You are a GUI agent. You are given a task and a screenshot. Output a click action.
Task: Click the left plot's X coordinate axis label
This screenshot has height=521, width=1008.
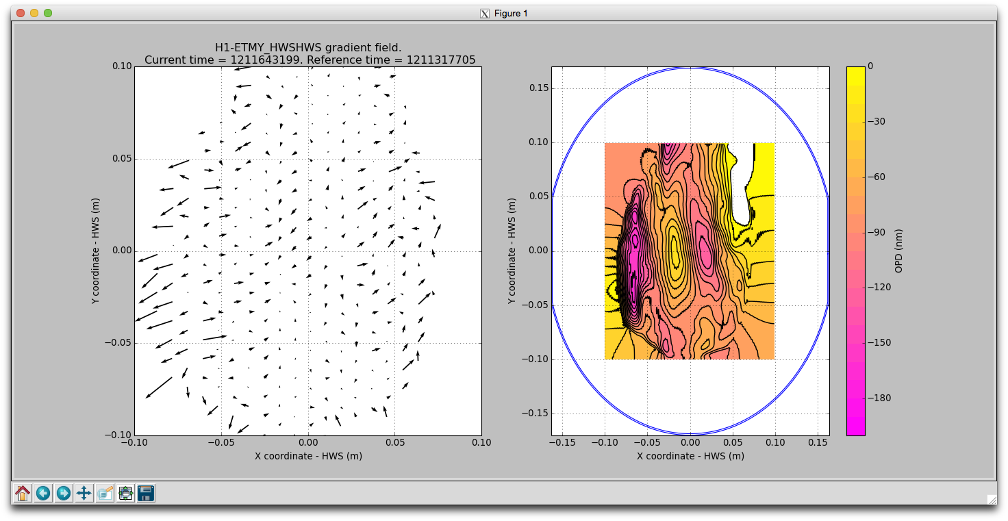point(308,456)
